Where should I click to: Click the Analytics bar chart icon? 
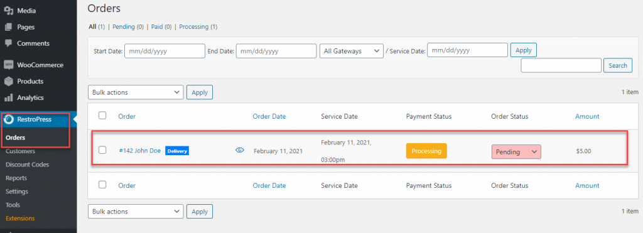coord(8,97)
